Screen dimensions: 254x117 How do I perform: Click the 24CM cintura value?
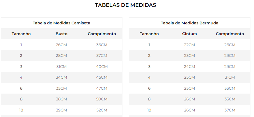click(x=190, y=67)
